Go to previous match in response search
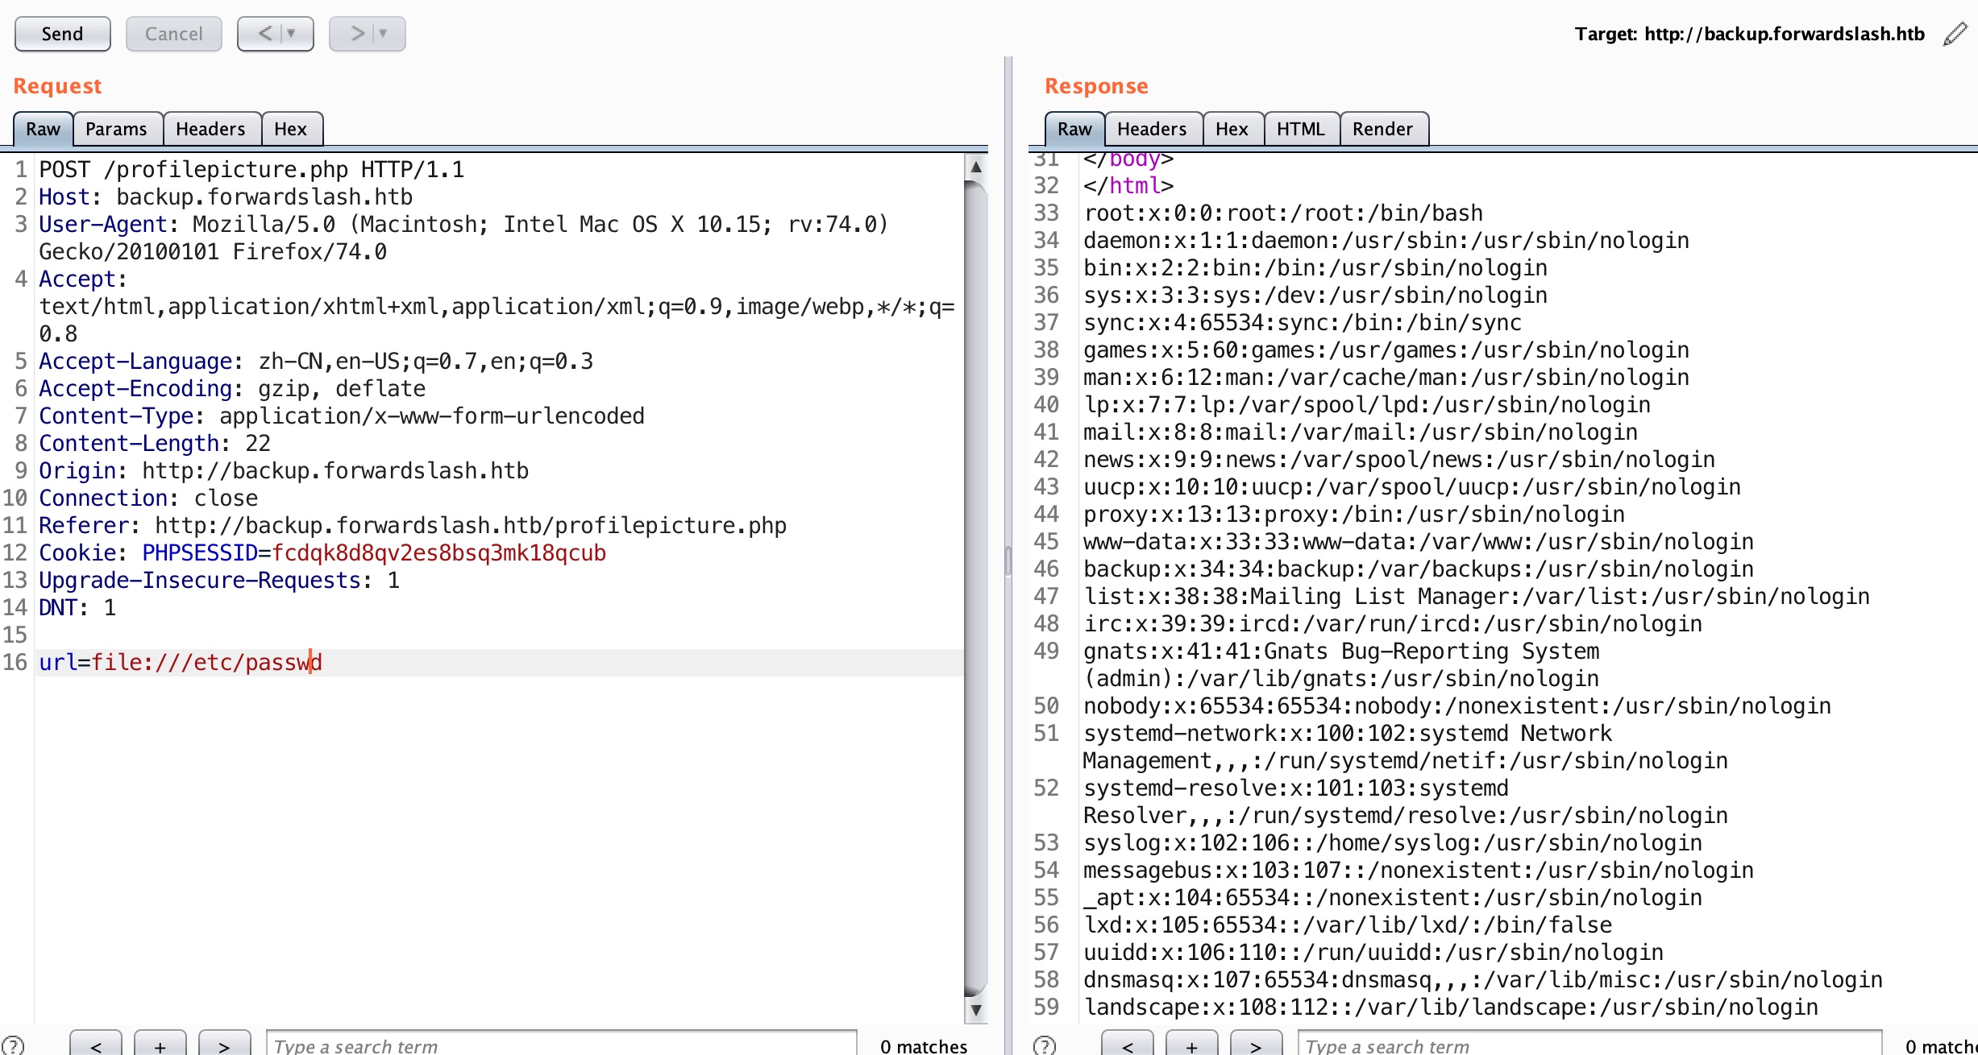Image resolution: width=1978 pixels, height=1055 pixels. [x=1127, y=1045]
